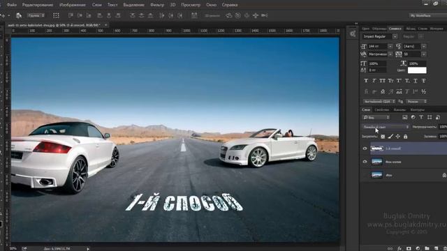The width and height of the screenshot is (447, 251).
Task: Open the Окно menu
Action: click(x=211, y=5)
